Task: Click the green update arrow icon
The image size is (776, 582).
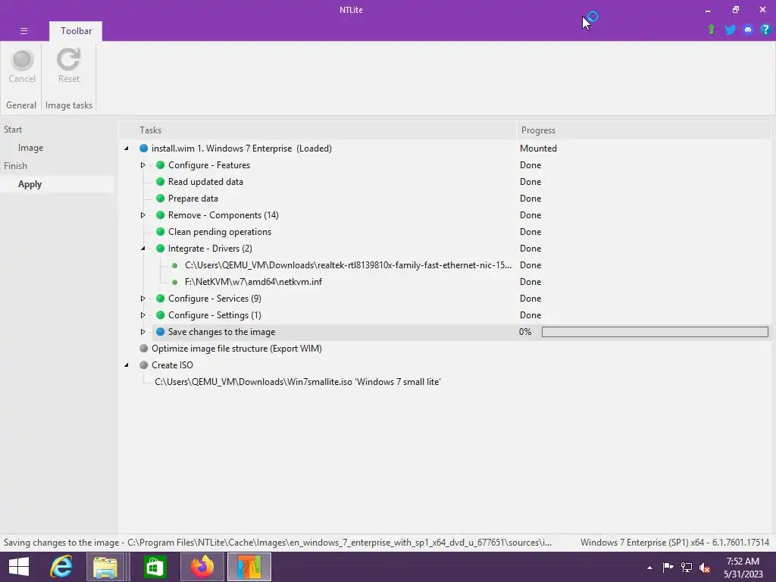Action: [711, 30]
